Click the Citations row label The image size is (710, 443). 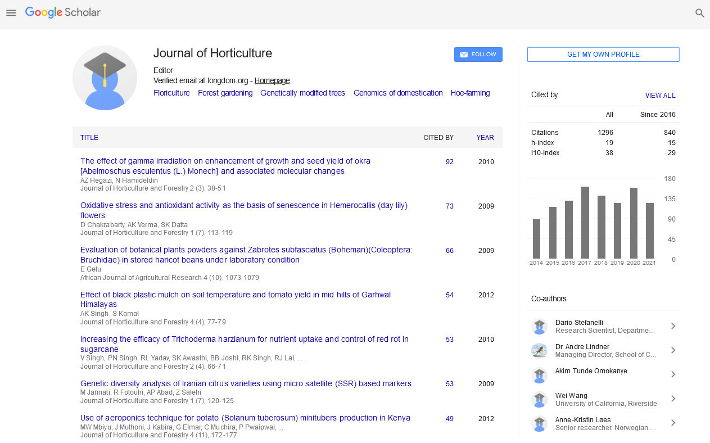coord(545,133)
